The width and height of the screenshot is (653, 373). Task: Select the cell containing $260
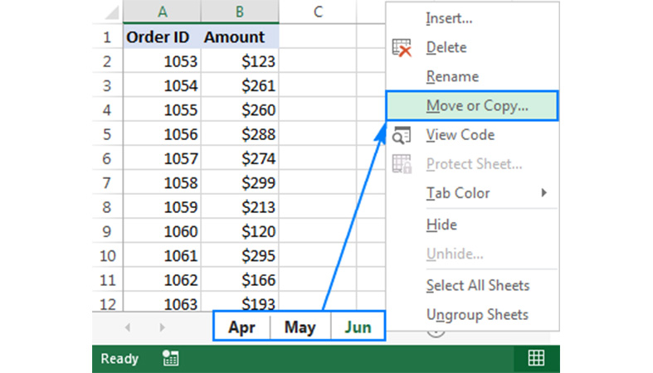[x=240, y=109]
